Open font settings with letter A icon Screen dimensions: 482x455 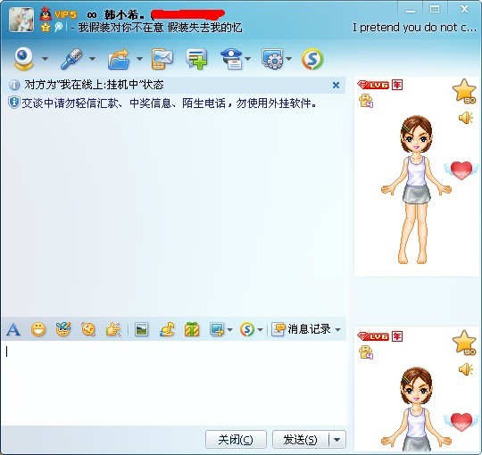[13, 330]
